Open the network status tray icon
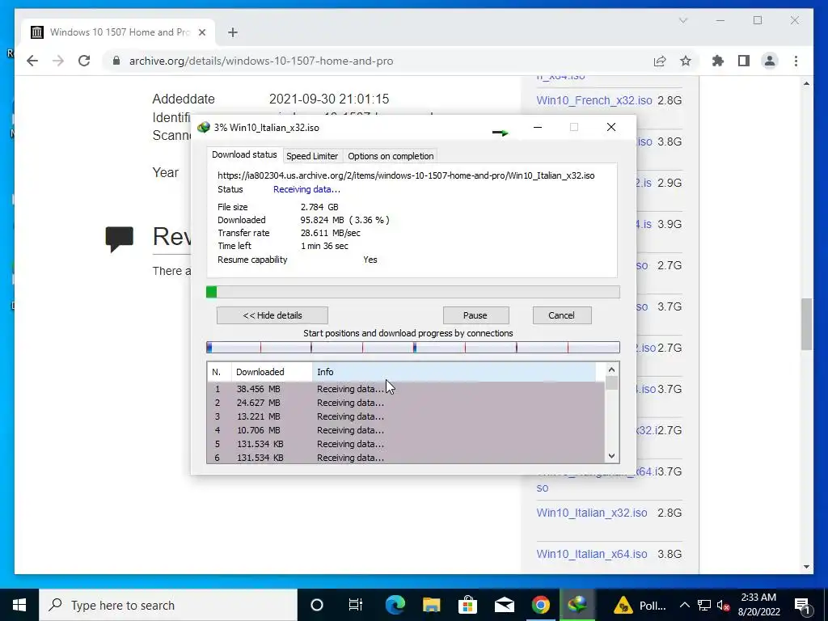 click(704, 605)
